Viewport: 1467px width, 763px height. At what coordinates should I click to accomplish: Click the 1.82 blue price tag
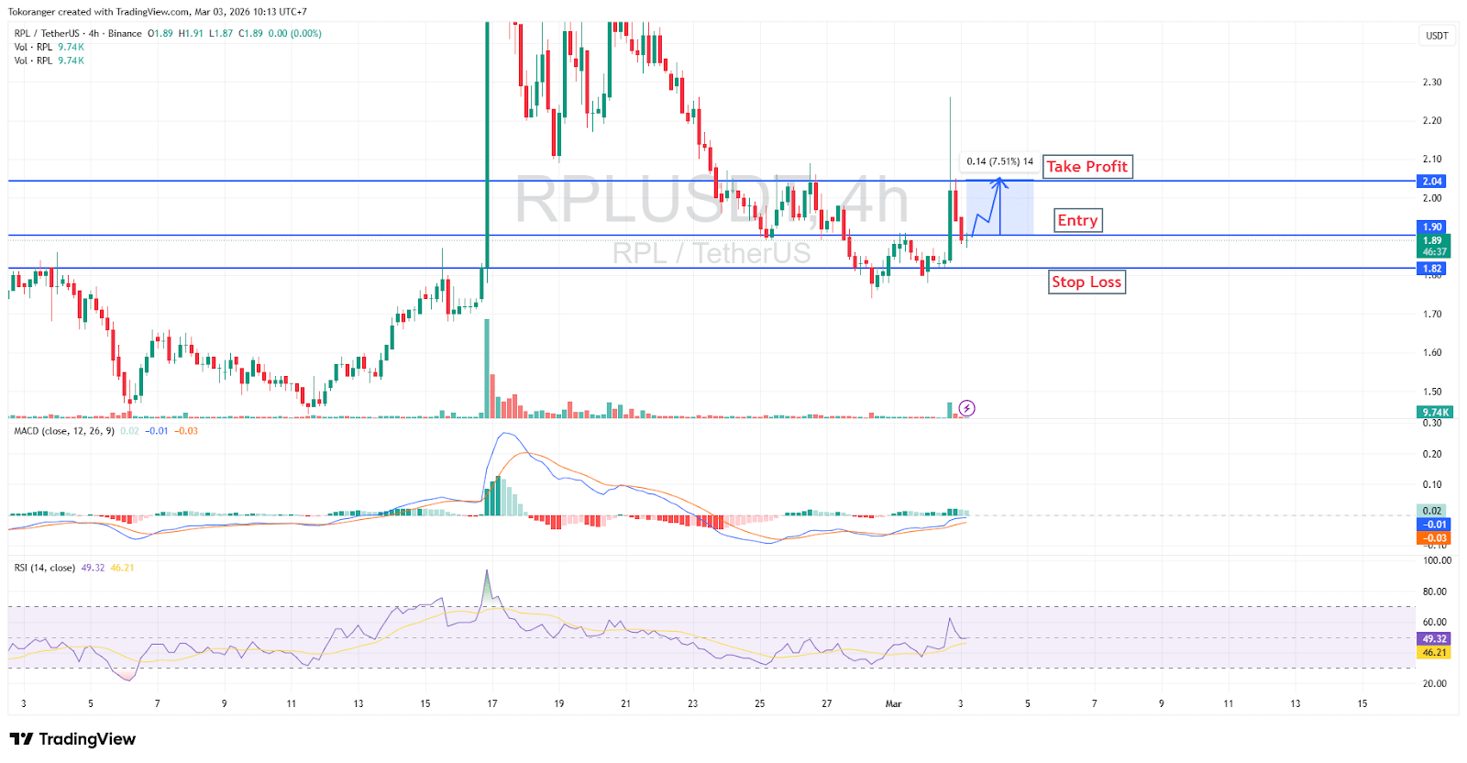1431,269
